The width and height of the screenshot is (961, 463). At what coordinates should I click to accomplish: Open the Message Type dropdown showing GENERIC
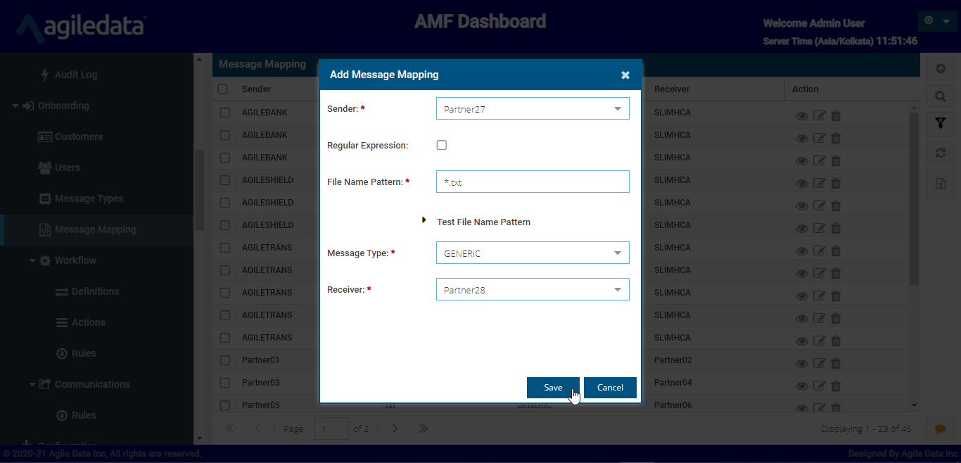coord(533,253)
